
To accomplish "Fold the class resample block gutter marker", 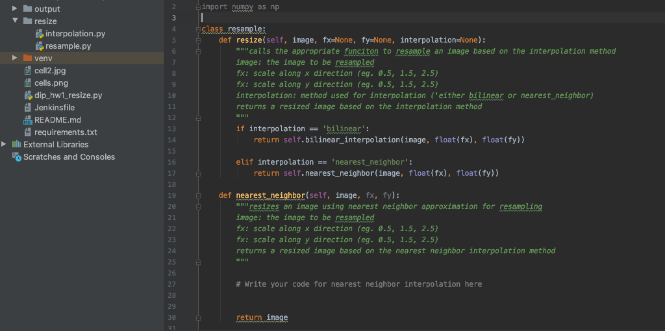I will pyautogui.click(x=198, y=29).
